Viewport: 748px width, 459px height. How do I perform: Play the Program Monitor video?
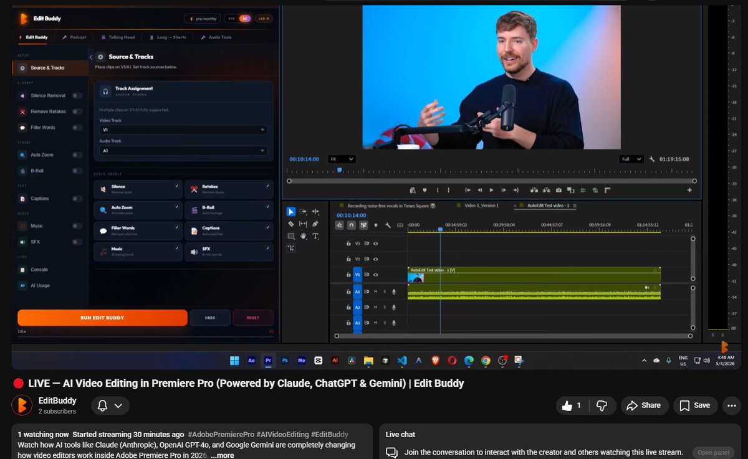click(492, 190)
